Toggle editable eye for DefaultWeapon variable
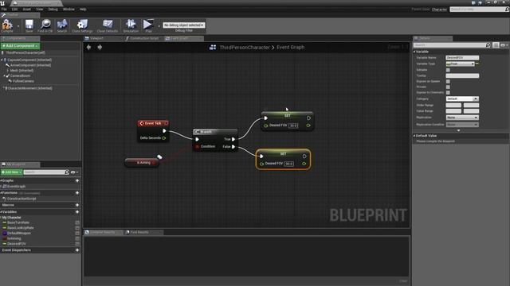 coord(77,233)
